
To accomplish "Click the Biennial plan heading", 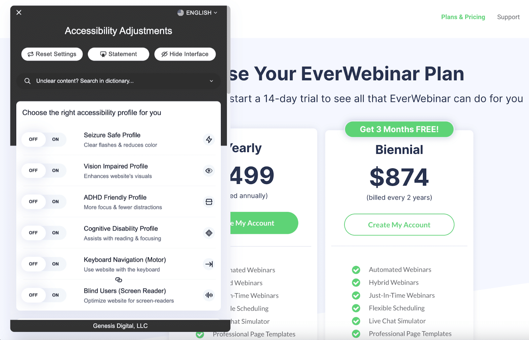I will tap(399, 149).
